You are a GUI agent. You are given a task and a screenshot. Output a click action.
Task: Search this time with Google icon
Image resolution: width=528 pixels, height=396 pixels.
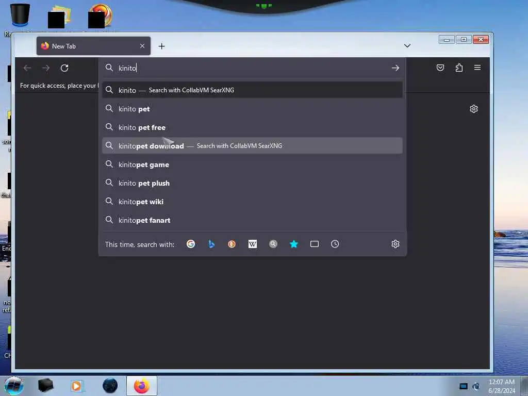tap(191, 244)
